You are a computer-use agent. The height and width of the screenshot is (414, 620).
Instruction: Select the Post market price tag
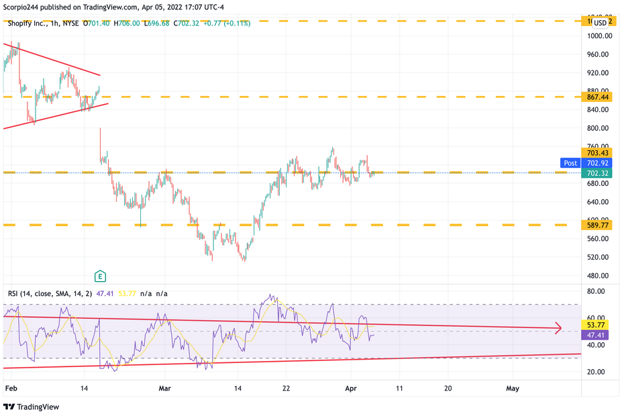click(x=570, y=163)
